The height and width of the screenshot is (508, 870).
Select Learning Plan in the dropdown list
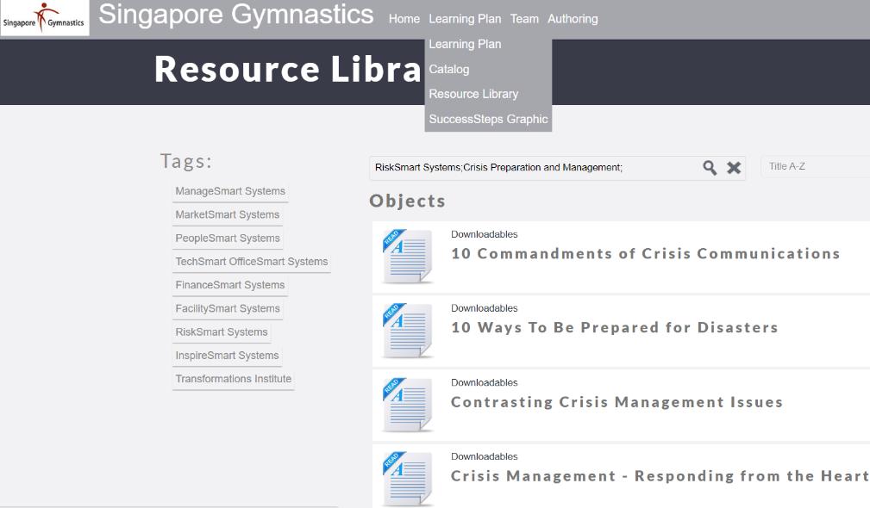point(465,44)
